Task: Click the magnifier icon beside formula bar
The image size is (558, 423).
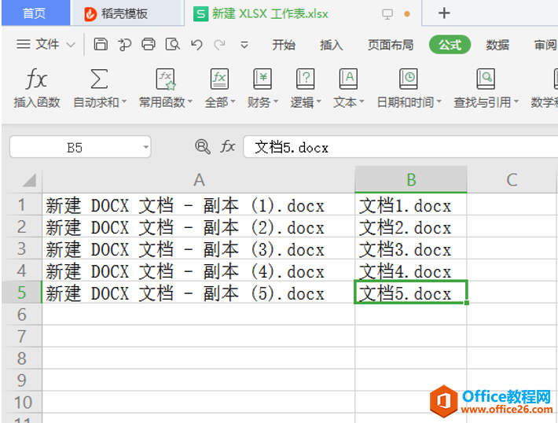Action: 203,146
